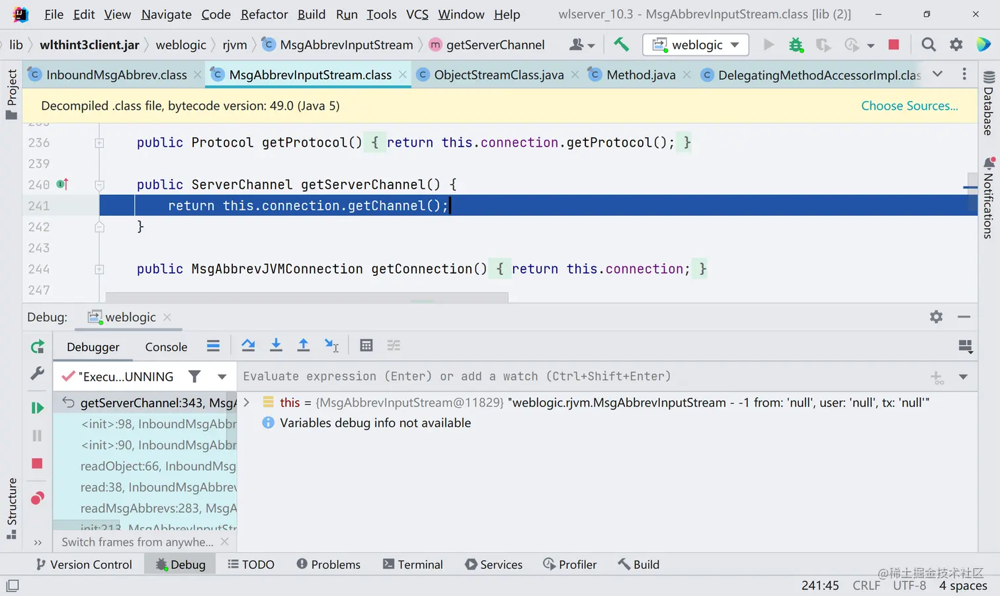
Task: Open the Profiler tool window
Action: tap(570, 564)
